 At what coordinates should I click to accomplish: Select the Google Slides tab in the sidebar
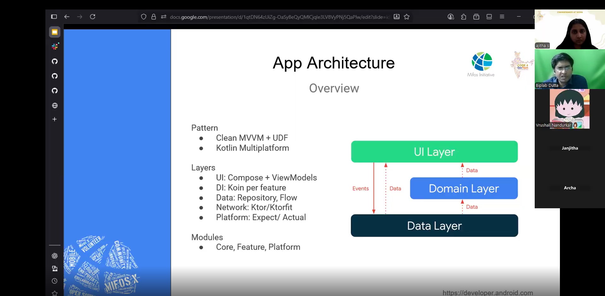[55, 32]
